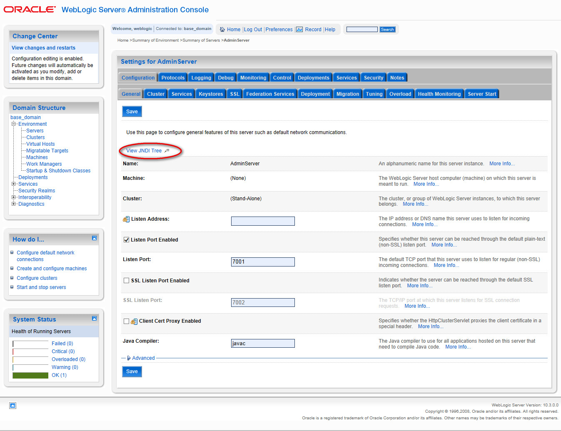Expand the Diagnostics tree node
This screenshot has height=431, width=561.
(x=13, y=204)
